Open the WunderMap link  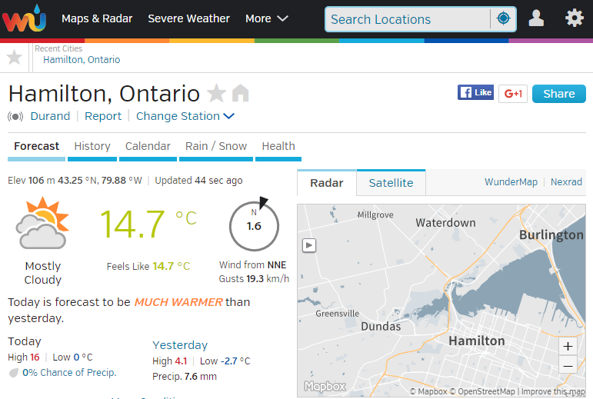511,182
